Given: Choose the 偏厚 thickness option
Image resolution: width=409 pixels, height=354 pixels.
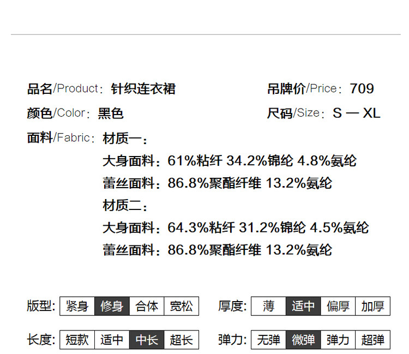Looking at the screenshot, I should (x=338, y=306).
